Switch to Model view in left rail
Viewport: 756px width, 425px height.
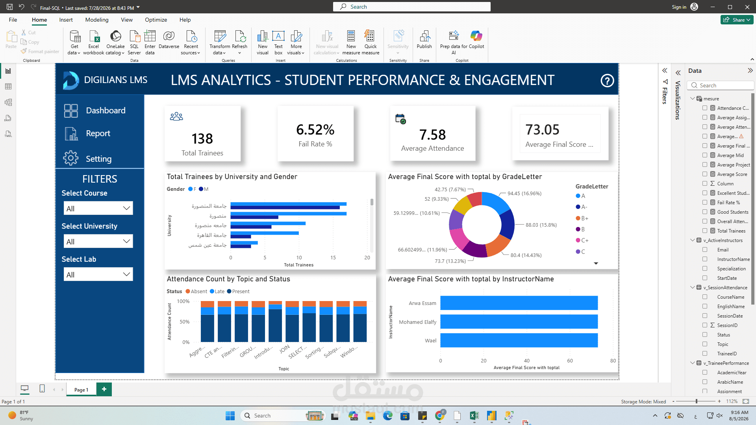(8, 102)
